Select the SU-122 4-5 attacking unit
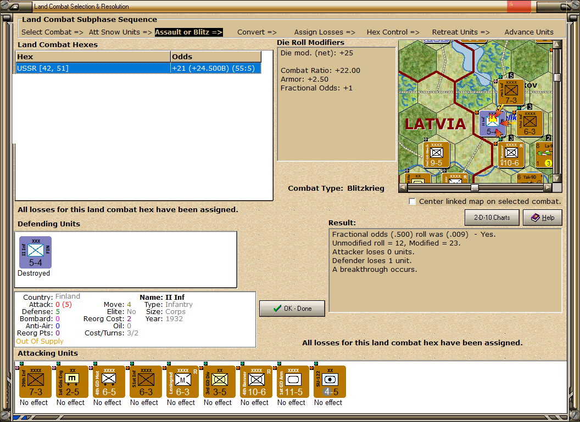This screenshot has height=422, width=580. coord(330,382)
